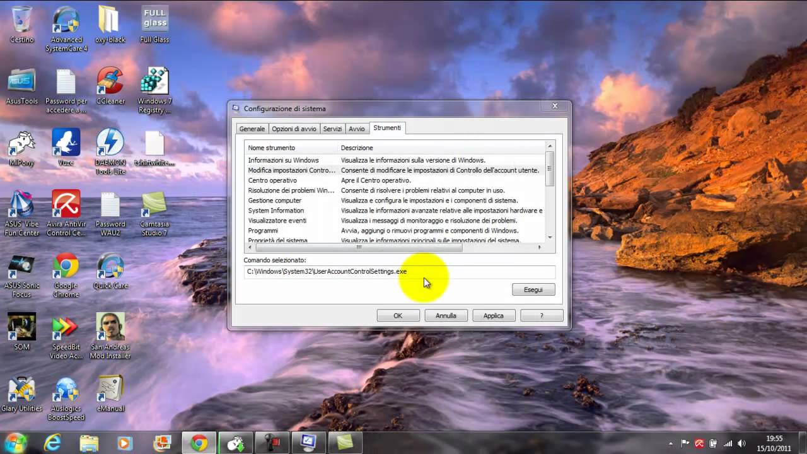Open the Cestino recycle bin icon

coord(22,25)
